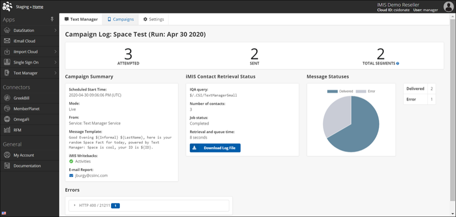Click the GreekBill connector icon
This screenshot has height=217, width=456.
(7, 98)
